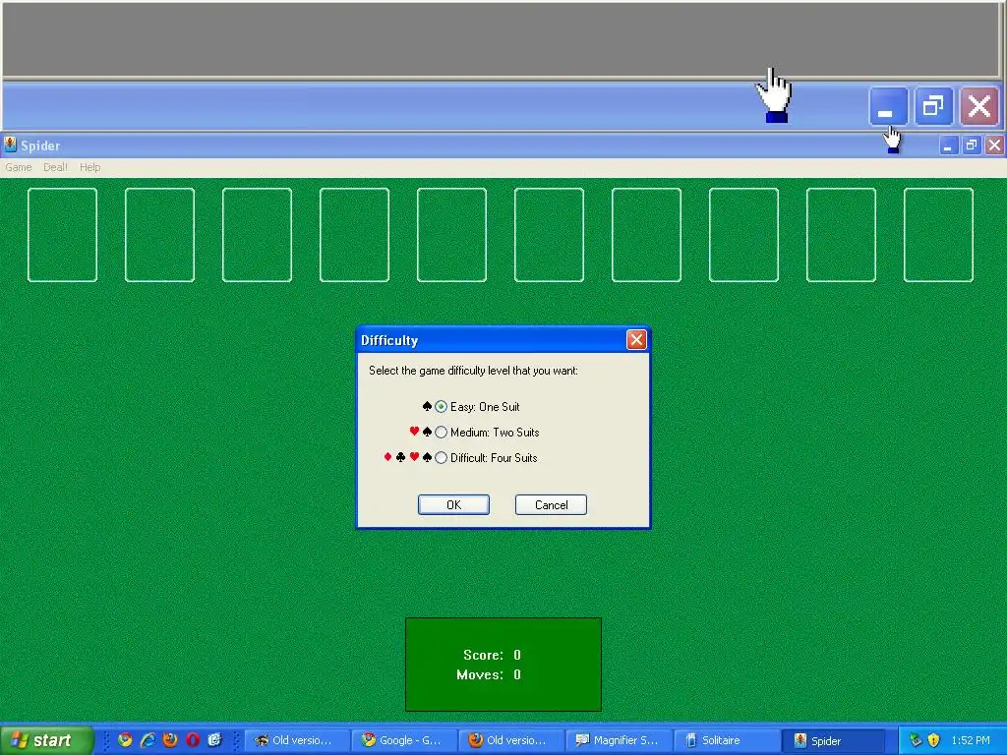Close the Difficulty dialog with the red X
The height and width of the screenshot is (755, 1007).
pos(636,339)
